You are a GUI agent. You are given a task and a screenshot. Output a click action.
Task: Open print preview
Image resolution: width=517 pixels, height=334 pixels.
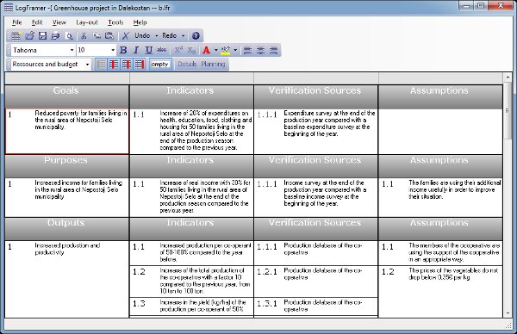point(69,35)
